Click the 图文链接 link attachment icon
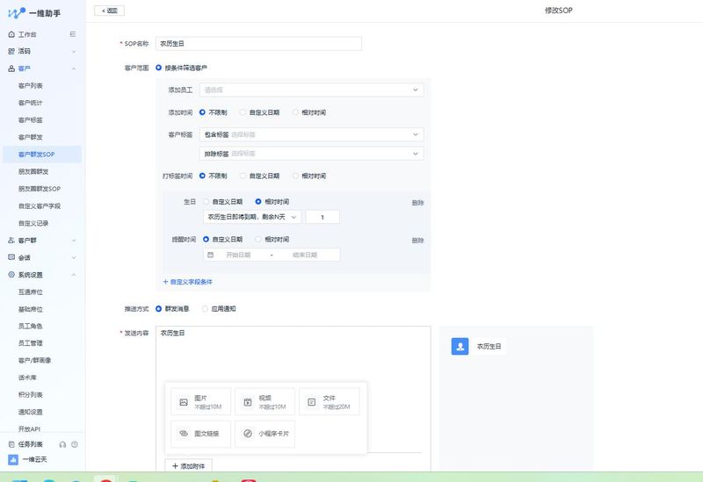Viewport: 703px width, 482px height. pyautogui.click(x=184, y=433)
